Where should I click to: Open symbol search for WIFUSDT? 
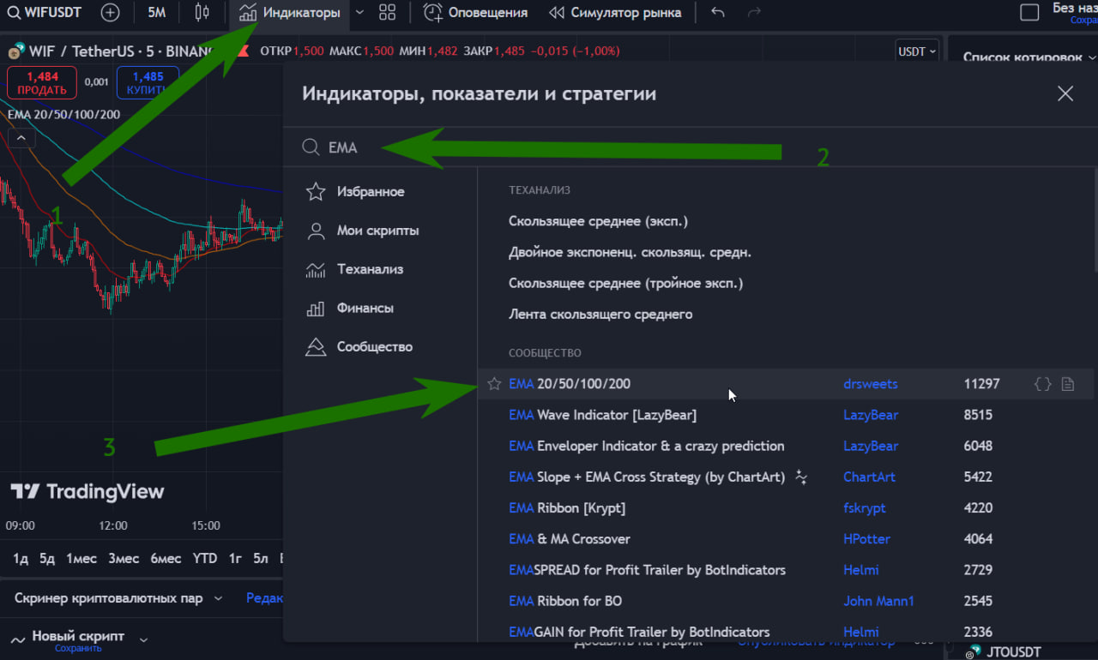pyautogui.click(x=44, y=13)
